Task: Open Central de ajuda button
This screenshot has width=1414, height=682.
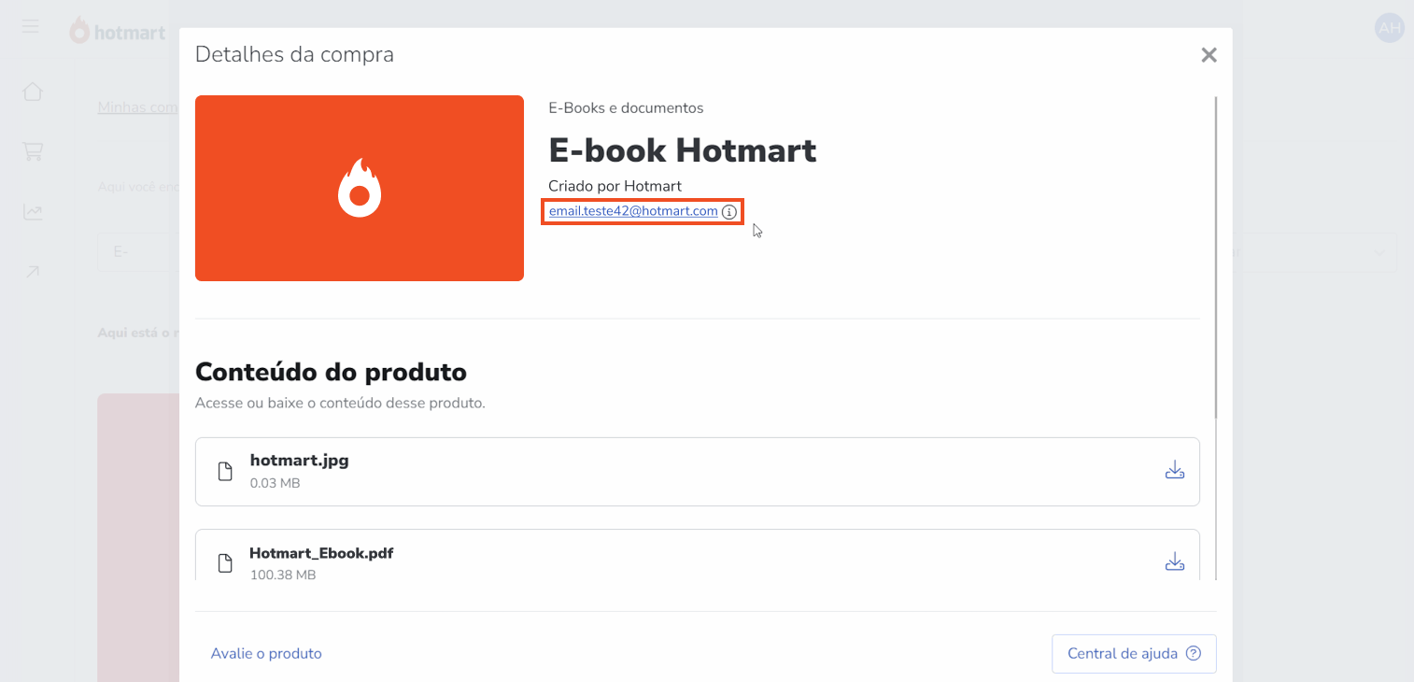Action: (1134, 654)
